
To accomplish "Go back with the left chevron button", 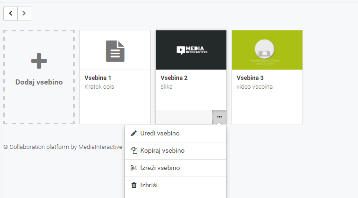I will (x=11, y=14).
